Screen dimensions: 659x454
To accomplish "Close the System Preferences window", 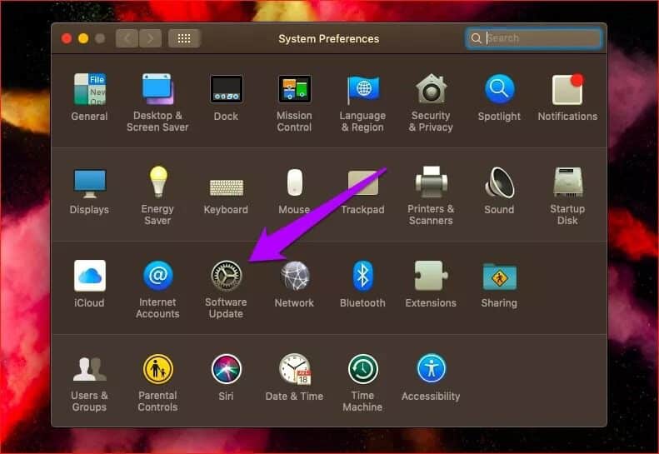I will click(67, 38).
